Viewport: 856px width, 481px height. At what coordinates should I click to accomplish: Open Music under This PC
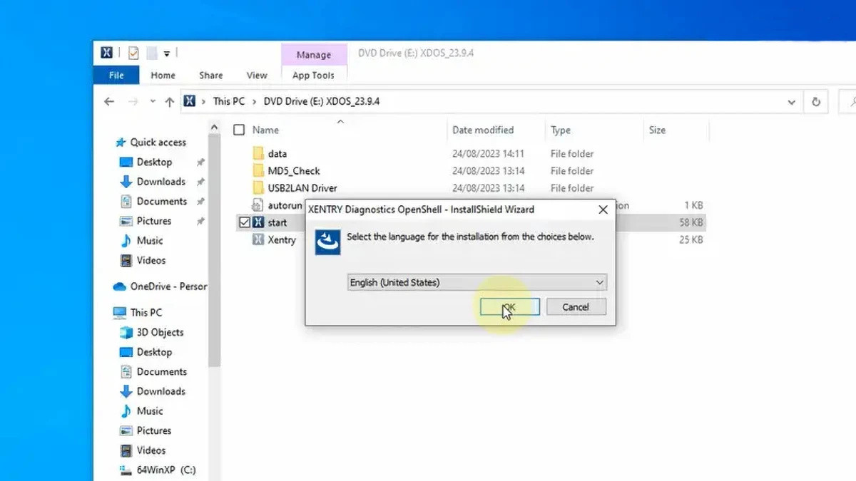pos(150,411)
